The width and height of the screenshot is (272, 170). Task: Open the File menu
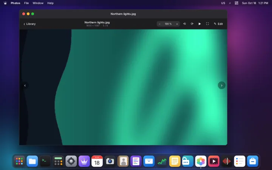(26, 3)
